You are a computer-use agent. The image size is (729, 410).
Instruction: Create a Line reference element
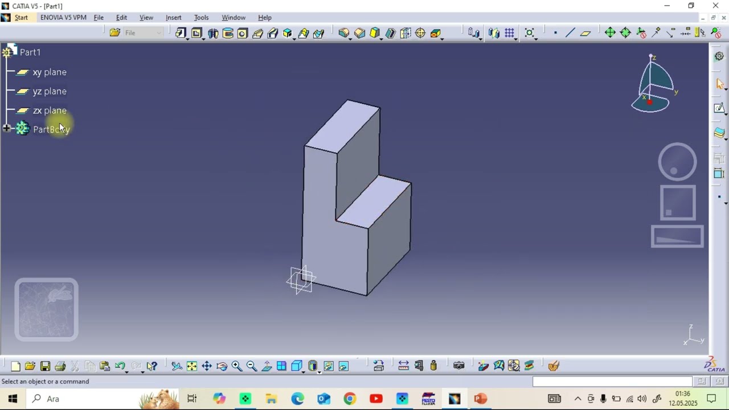coord(570,33)
